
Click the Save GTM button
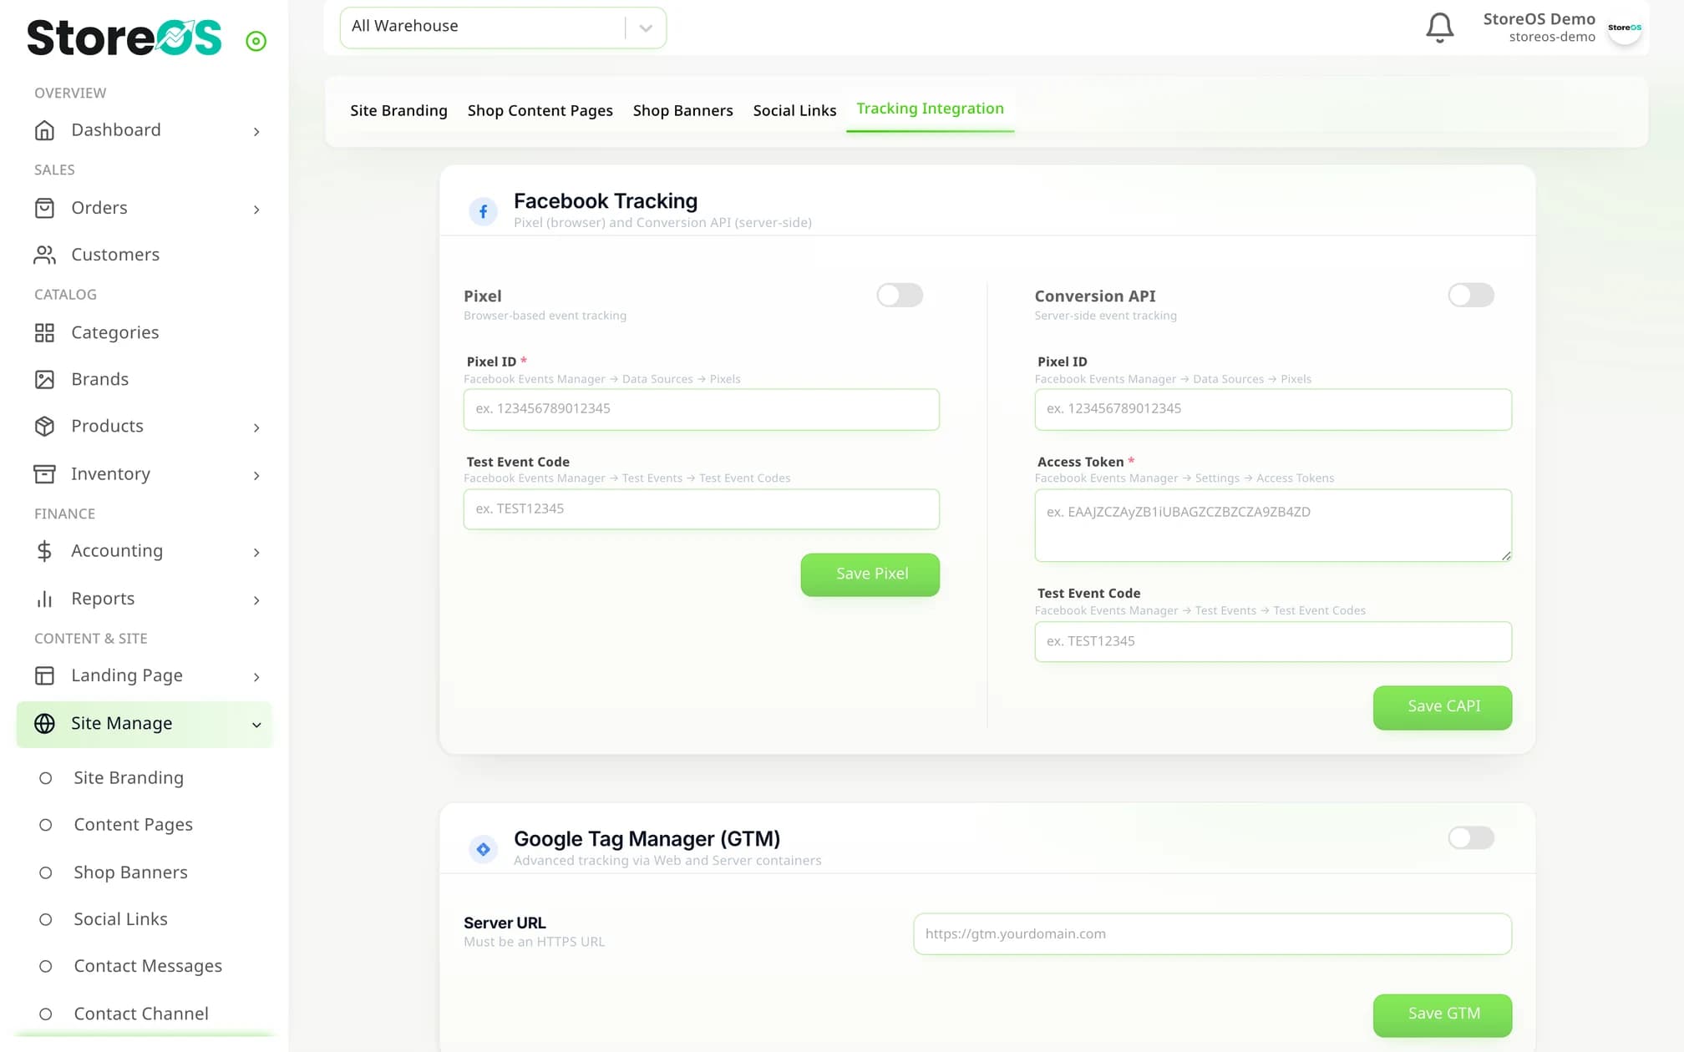coord(1442,1014)
